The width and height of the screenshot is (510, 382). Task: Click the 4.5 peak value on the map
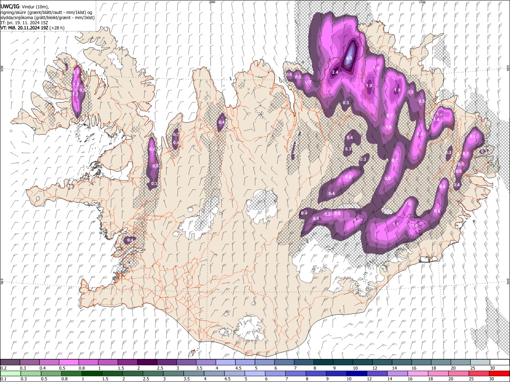coord(349,58)
